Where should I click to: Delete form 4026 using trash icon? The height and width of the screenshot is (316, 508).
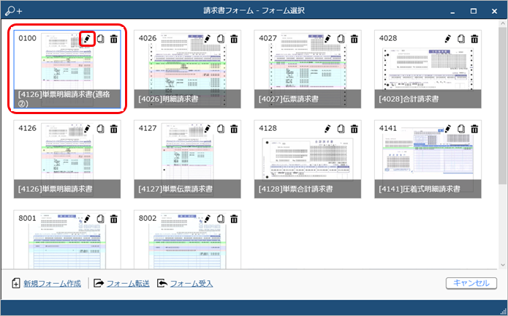click(234, 39)
